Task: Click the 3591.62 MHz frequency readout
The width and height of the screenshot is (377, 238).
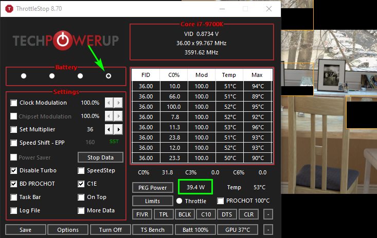Action: (x=201, y=52)
